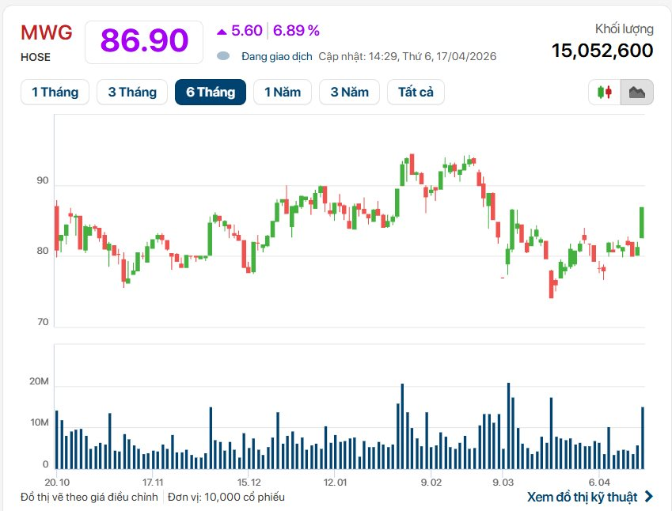
Task: Open Xem đồ thị kỹ thuật link
Action: point(582,497)
